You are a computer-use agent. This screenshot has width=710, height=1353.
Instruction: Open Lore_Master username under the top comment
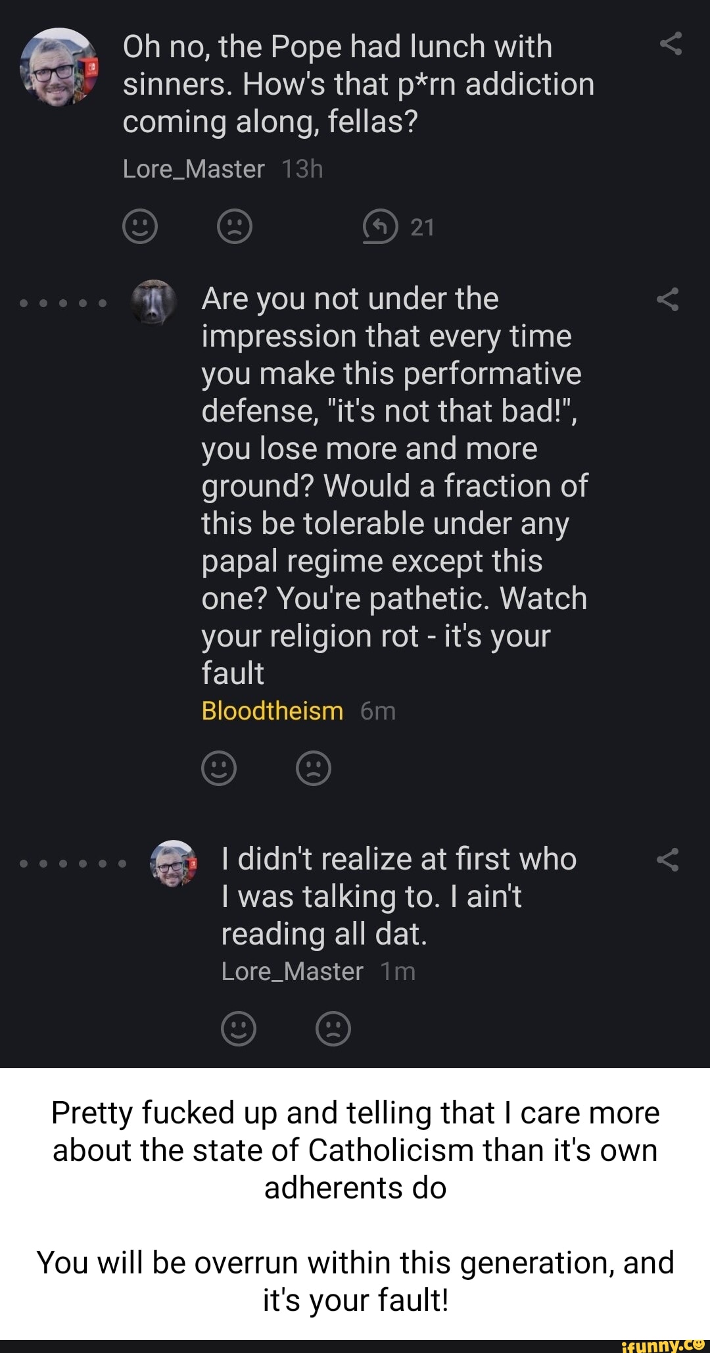click(x=193, y=169)
